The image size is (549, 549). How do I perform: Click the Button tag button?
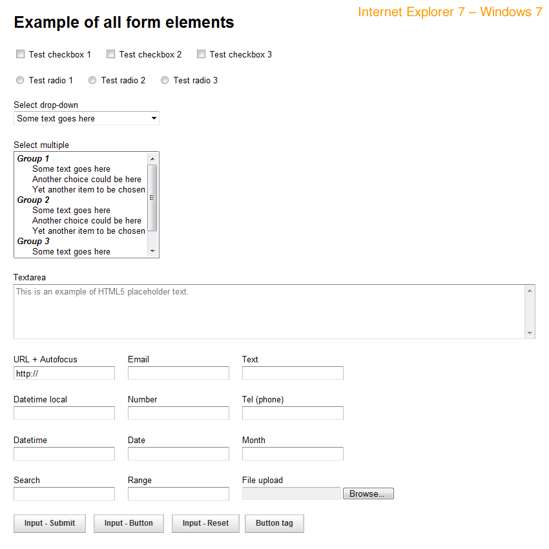tap(274, 523)
